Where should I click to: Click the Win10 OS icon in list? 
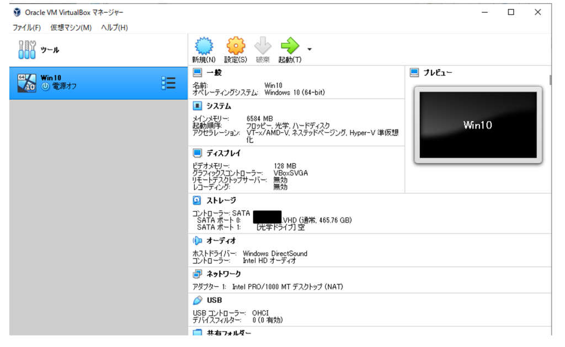[26, 83]
